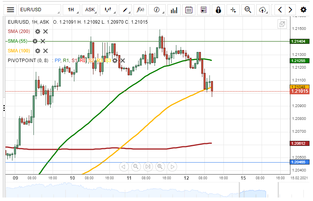Click the zoom out magnifier on chart
The image size is (313, 201).
coord(136,167)
